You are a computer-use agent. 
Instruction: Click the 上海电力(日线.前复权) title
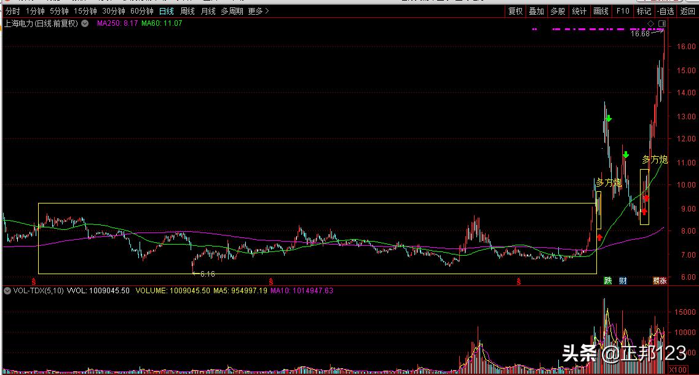pos(41,23)
